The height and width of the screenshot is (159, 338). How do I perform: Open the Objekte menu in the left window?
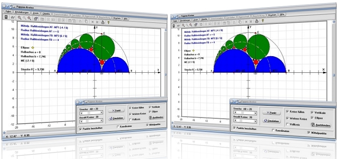tap(46, 14)
